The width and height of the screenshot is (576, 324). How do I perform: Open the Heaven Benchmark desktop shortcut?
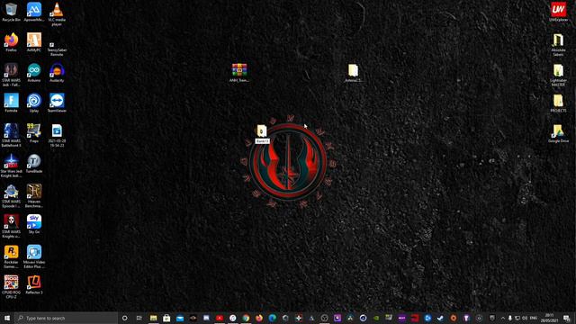34,196
